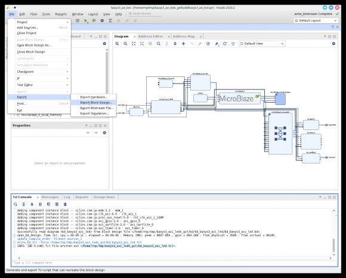
Task: Click Search icon in Tcl Console toolbar
Action: pyautogui.click(x=16, y=204)
